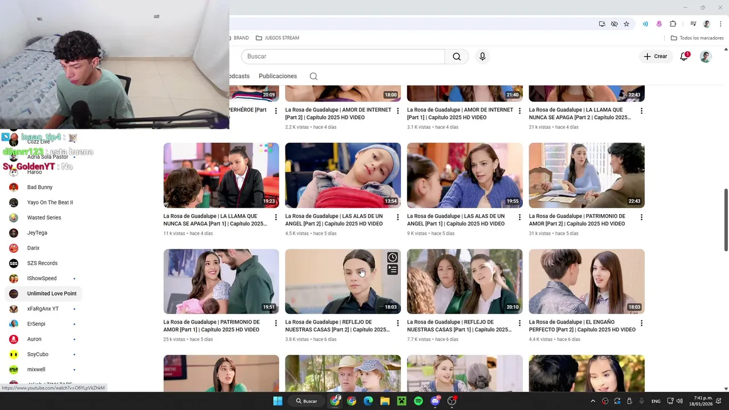This screenshot has height=410, width=729.
Task: Open options for AMOR DE INTERNET Part 1 video
Action: click(x=519, y=110)
